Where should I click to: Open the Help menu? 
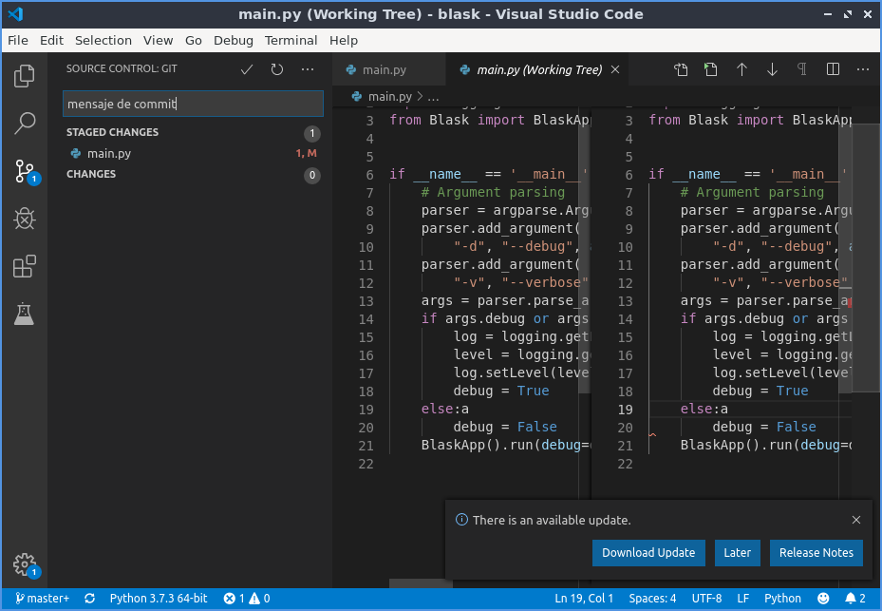[343, 41]
